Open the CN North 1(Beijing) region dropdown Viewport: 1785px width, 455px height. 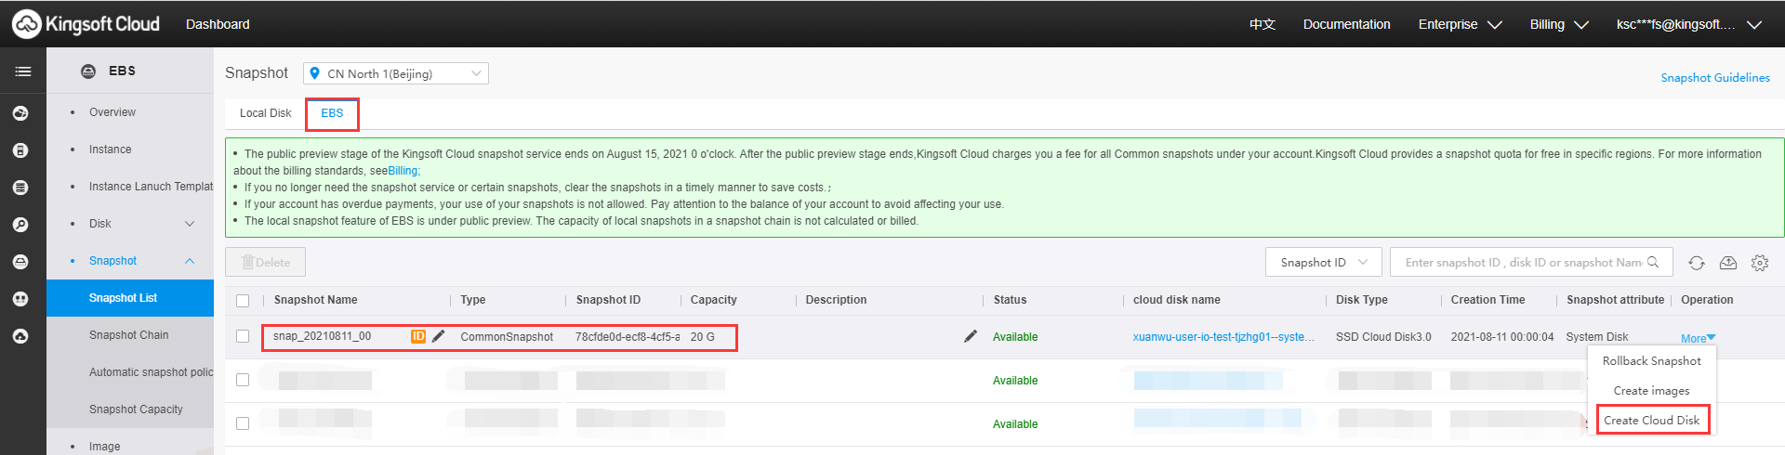click(x=396, y=73)
